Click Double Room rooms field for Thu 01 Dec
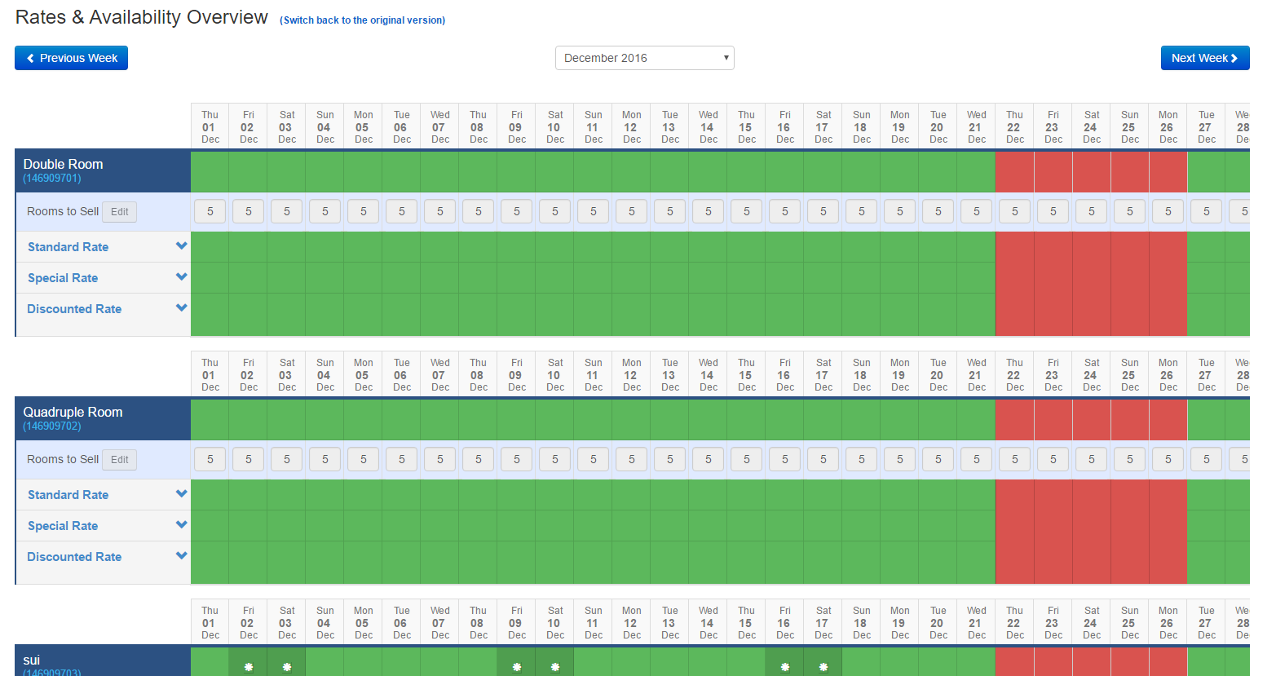The image size is (1276, 676). 210,212
